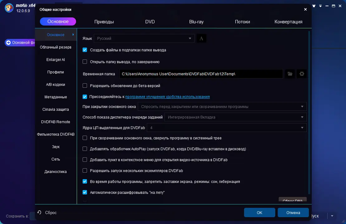Switch to Потоки tab
Viewport: 346px width, 224px height.
coord(242,21)
